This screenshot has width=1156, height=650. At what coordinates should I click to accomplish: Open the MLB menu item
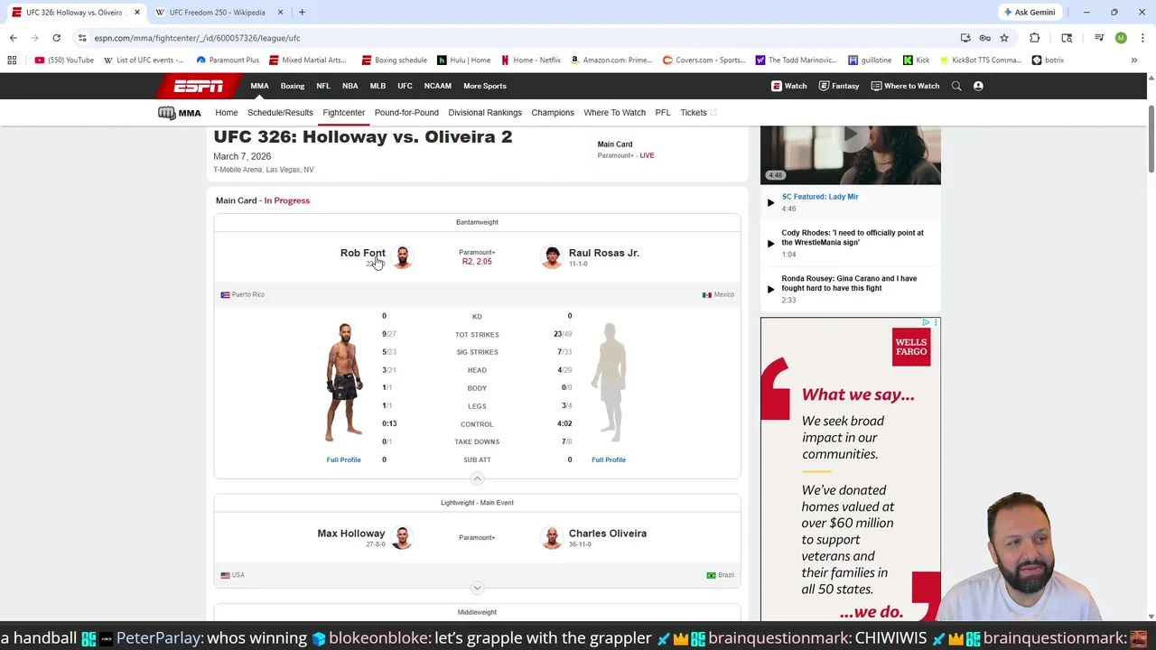click(x=378, y=86)
